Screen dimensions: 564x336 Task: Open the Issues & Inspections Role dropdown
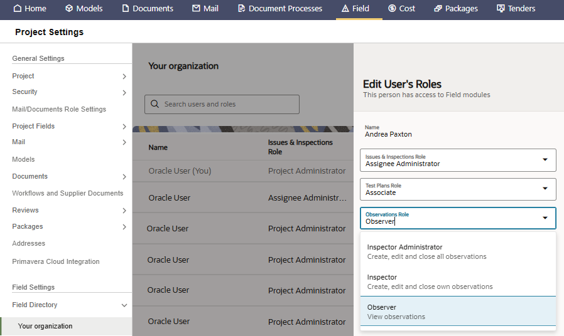point(545,160)
